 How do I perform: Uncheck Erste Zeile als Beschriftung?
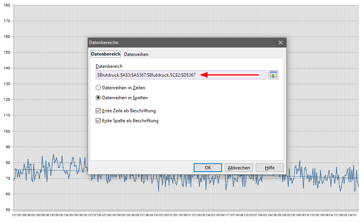(x=98, y=111)
